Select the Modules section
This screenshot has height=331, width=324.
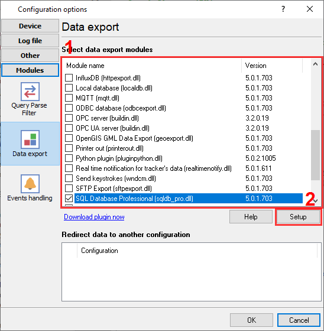[x=30, y=70]
